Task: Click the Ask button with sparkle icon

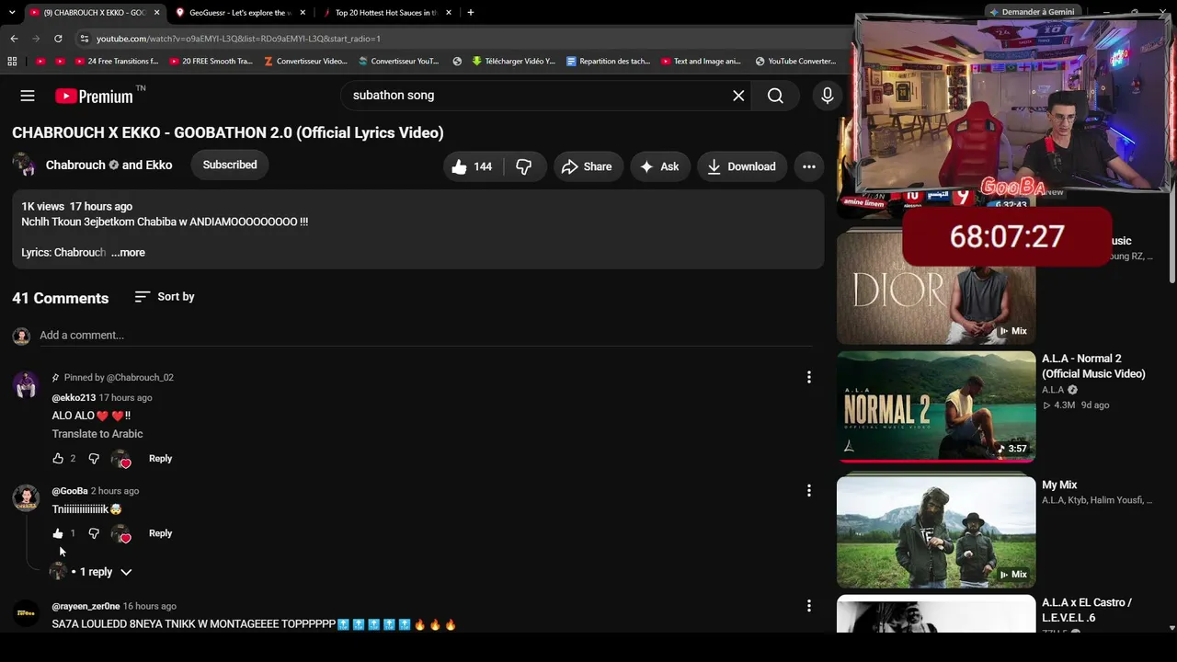Action: tap(659, 166)
